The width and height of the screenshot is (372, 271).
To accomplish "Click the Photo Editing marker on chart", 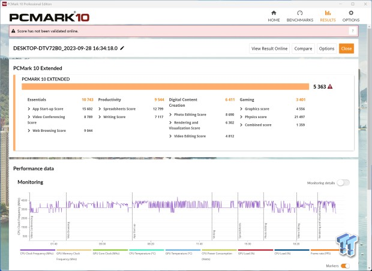I will pos(266,230).
